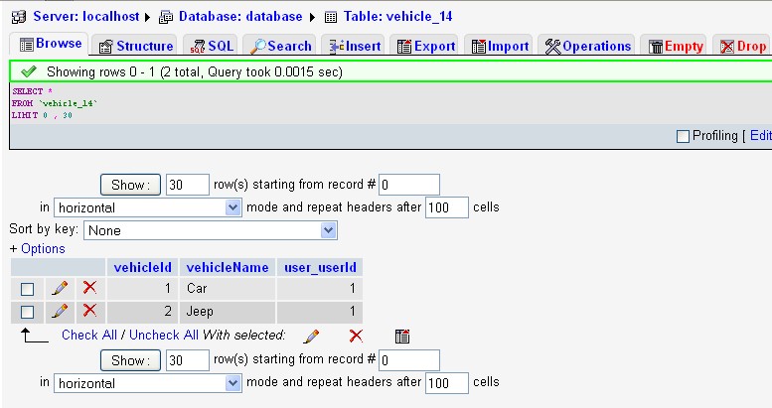Image resolution: width=772 pixels, height=408 pixels.
Task: Sort by user_userId column header
Action: [320, 267]
